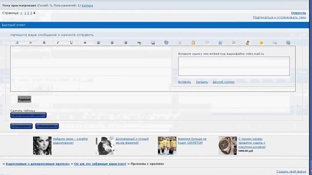This screenshot has height=175, width=312.
Task: Toggle bold formatting in the editor toolbar
Action: click(44, 43)
